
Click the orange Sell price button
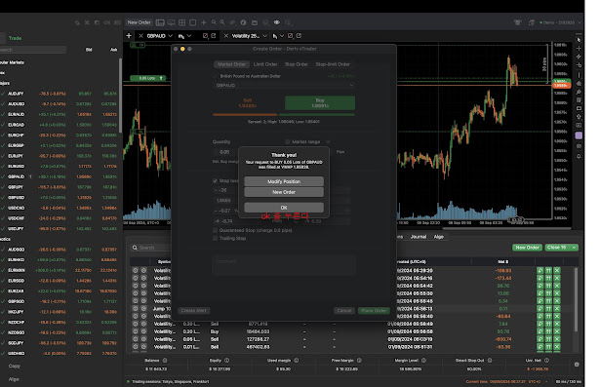pos(248,103)
